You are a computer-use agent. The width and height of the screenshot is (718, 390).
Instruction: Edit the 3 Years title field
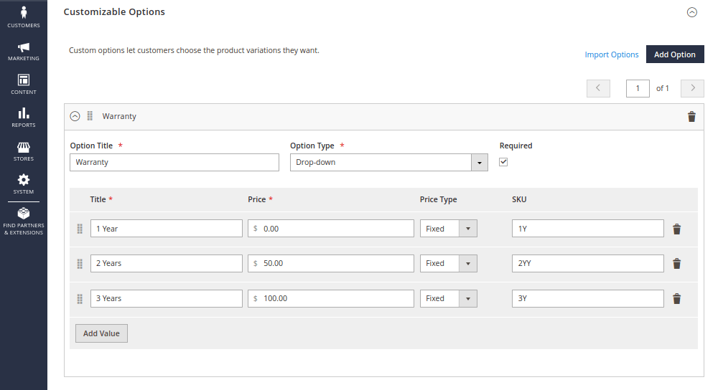pyautogui.click(x=167, y=298)
